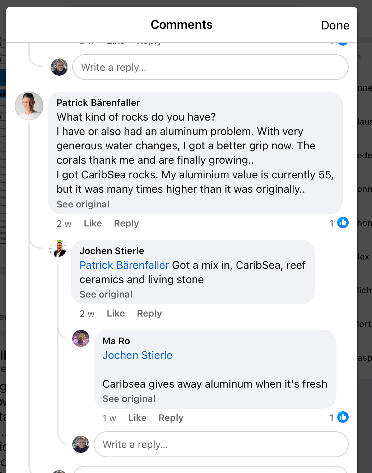This screenshot has height=473, width=372.
Task: Like Patrick Bärenfaller's comment
Action: click(x=93, y=223)
